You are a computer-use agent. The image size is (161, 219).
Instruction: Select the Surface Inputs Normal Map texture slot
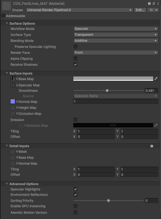pyautogui.click(x=13, y=102)
